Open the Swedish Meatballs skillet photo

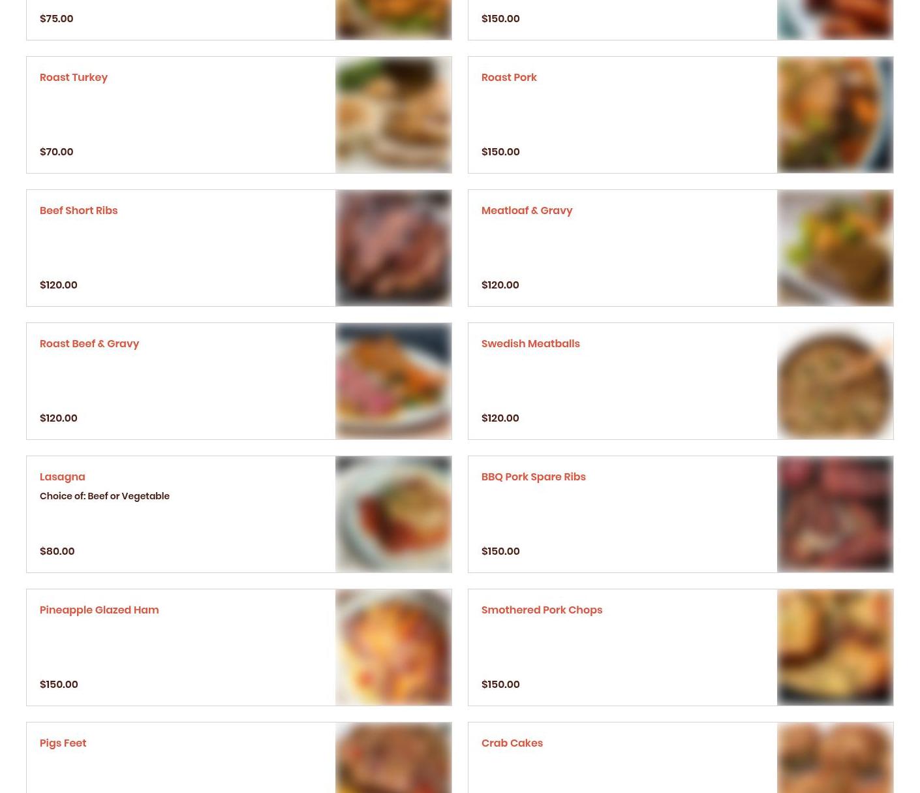(x=835, y=381)
